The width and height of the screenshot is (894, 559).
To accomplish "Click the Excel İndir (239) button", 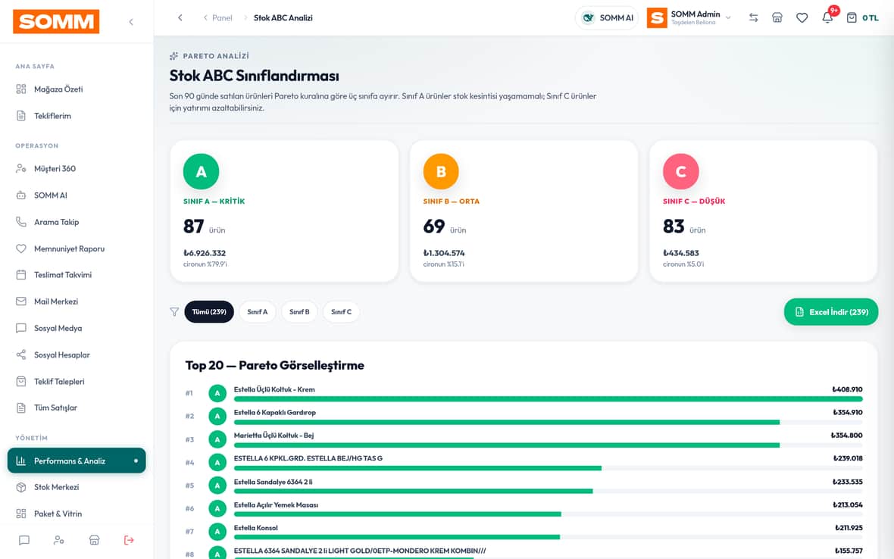I will coord(830,312).
